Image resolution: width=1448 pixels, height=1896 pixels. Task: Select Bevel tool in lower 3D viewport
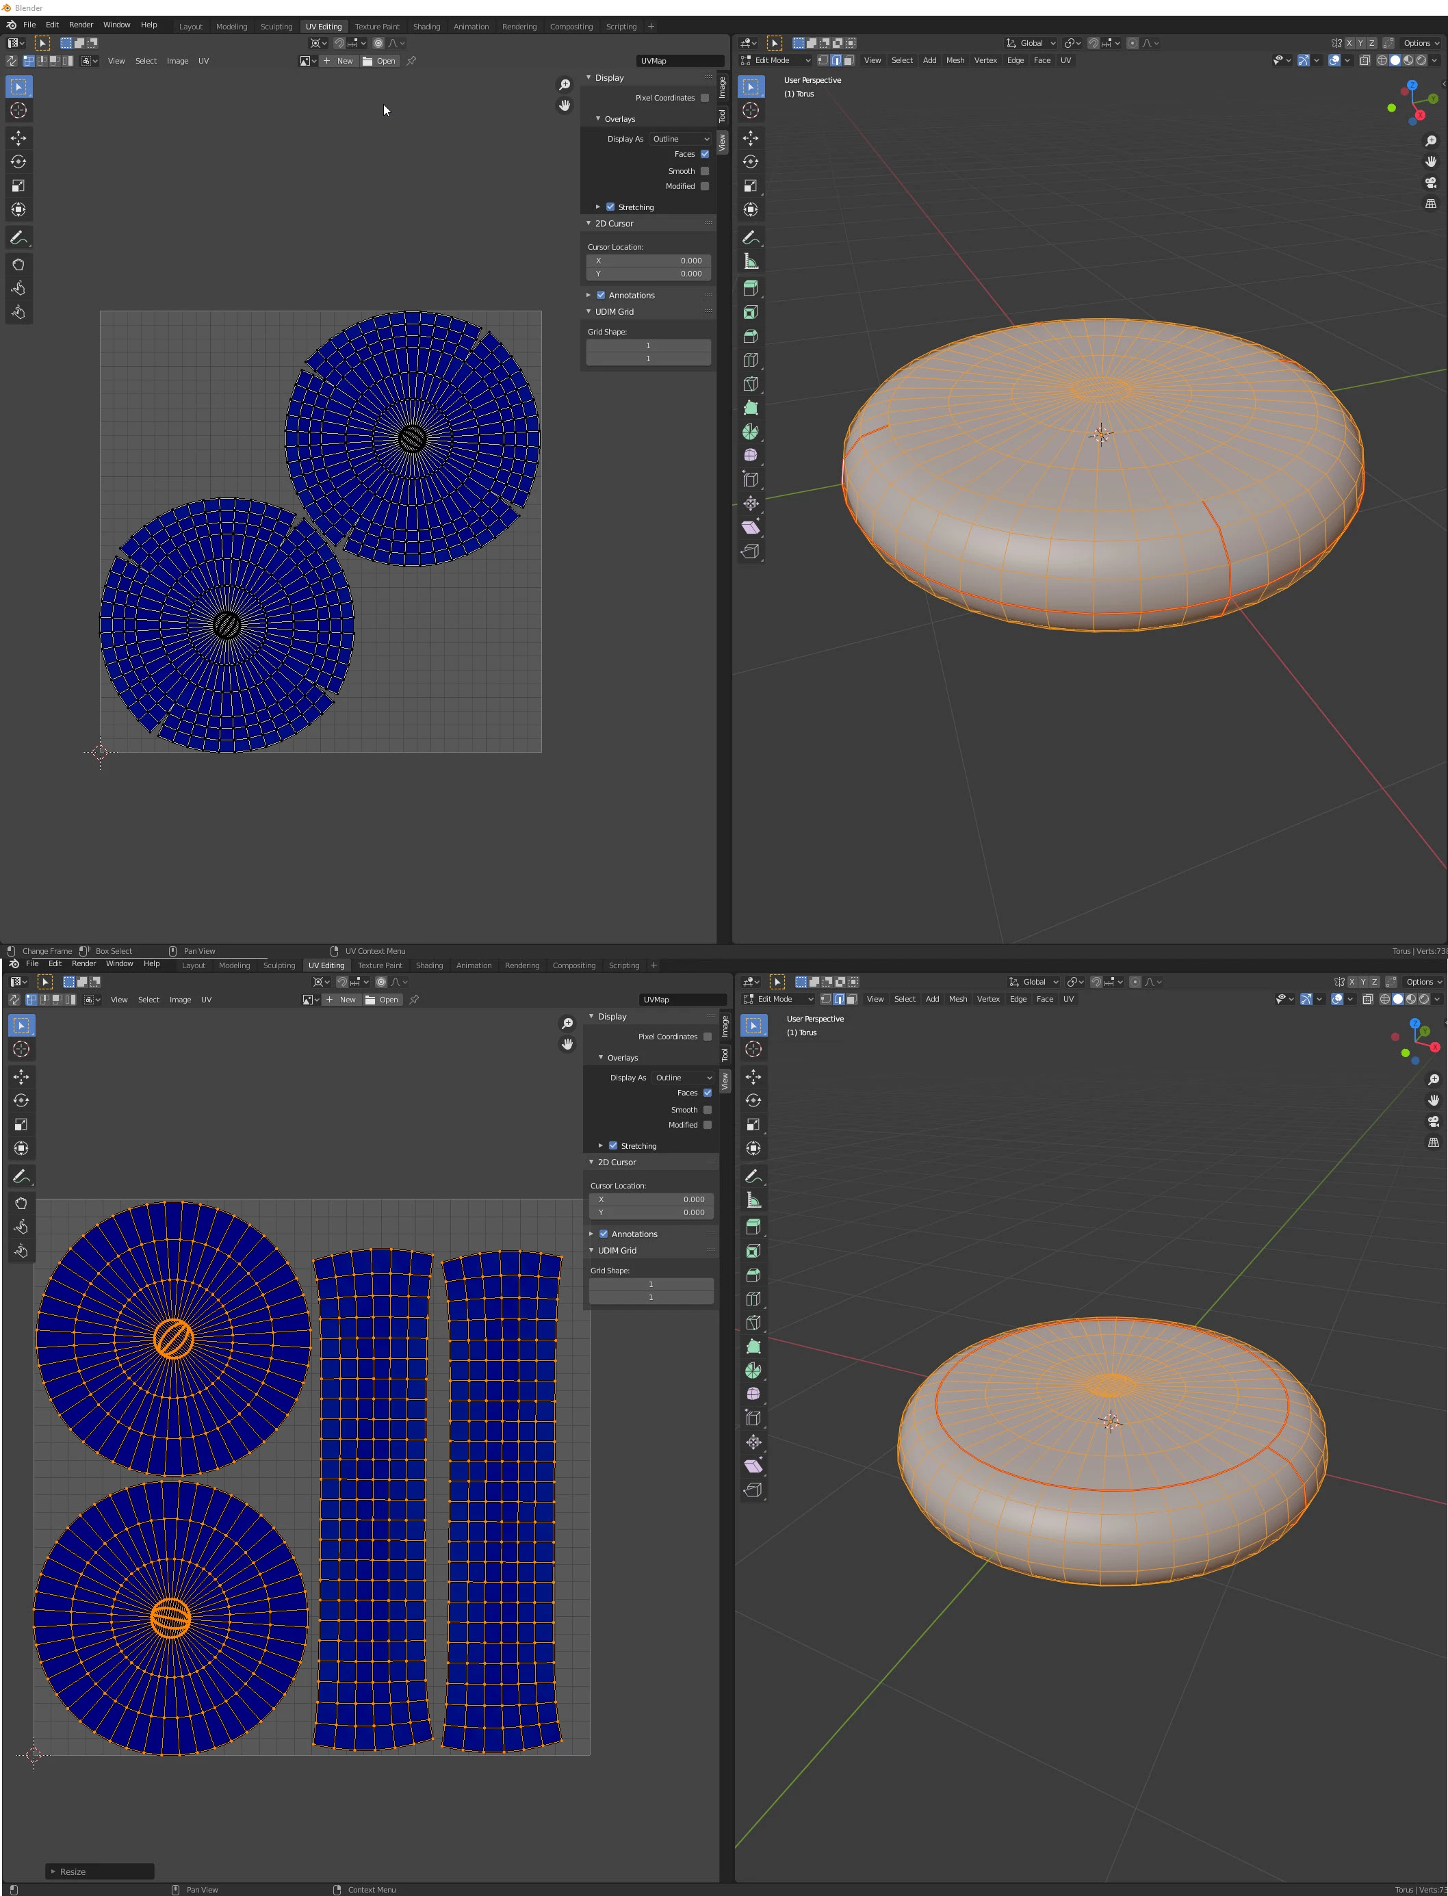click(x=753, y=1275)
